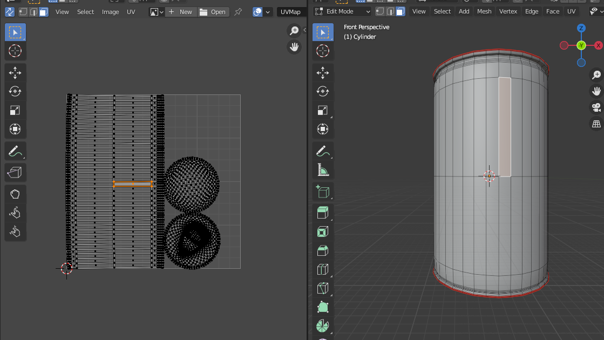This screenshot has width=604, height=340.
Task: Open the Edit Mode dropdown
Action: 342,11
